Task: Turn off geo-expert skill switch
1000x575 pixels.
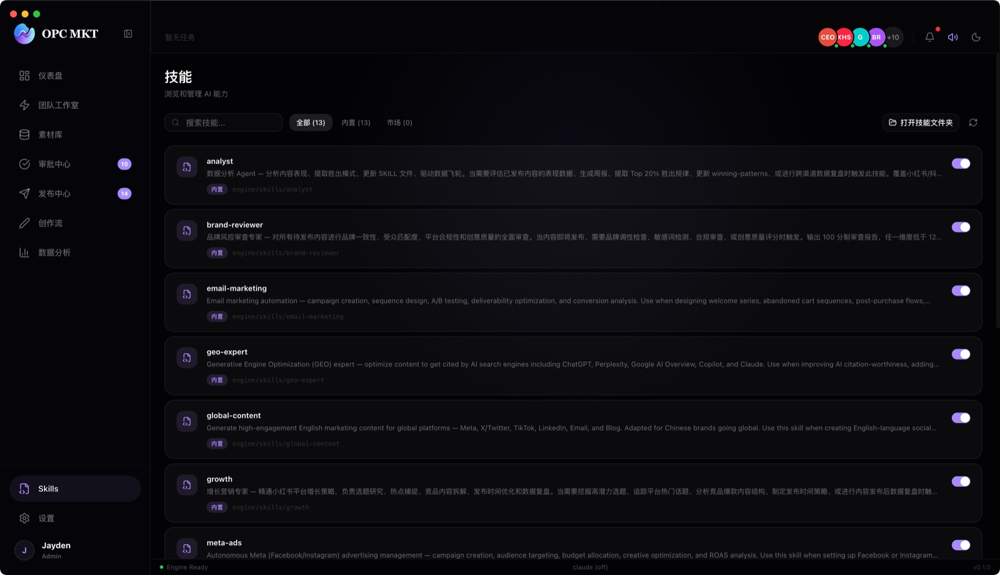Action: 961,354
